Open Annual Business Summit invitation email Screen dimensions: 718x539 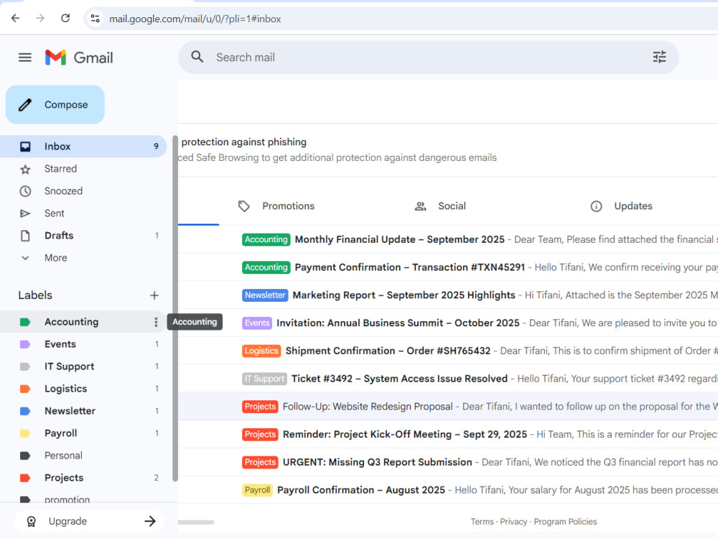[448, 323]
